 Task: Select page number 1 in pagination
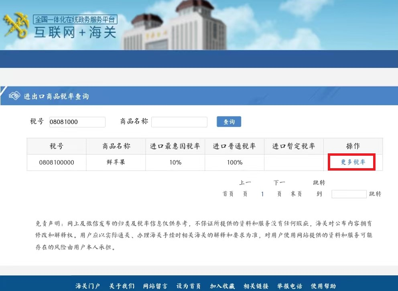tap(262, 193)
